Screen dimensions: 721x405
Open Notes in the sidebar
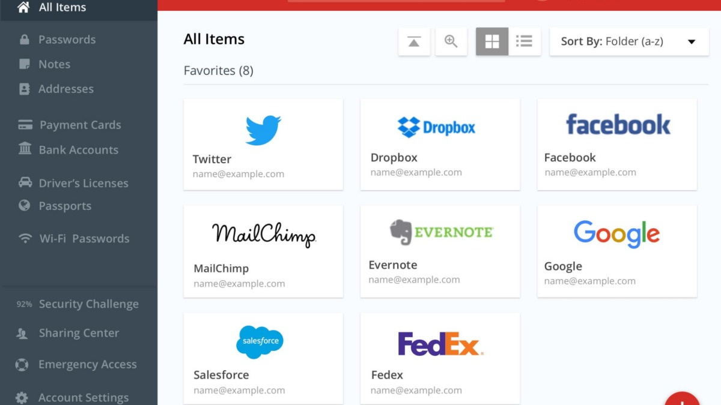pyautogui.click(x=54, y=64)
